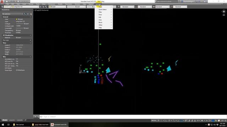Click the Linetype scale 1.0000 value
The width and height of the screenshot is (227, 127).
(18, 26)
